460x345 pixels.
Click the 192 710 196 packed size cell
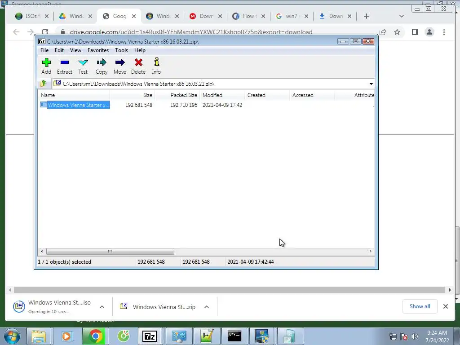[x=184, y=105]
